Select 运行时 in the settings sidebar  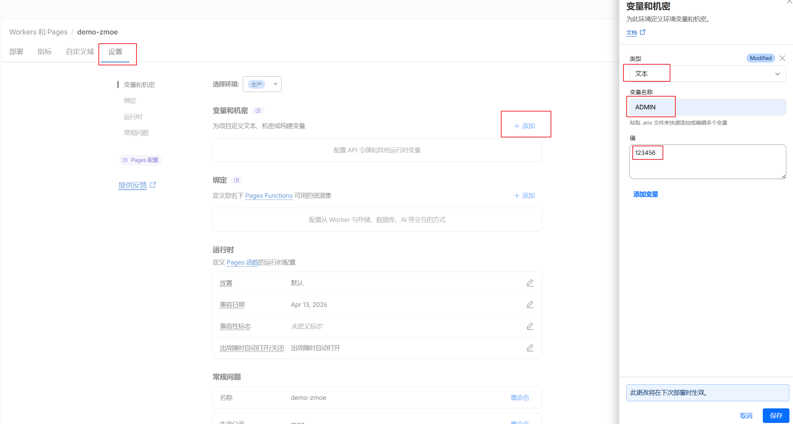point(133,117)
